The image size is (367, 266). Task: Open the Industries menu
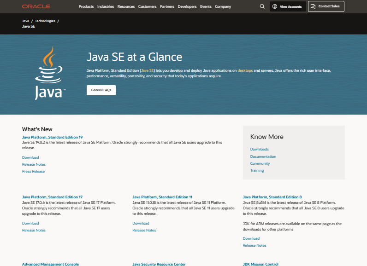[106, 6]
